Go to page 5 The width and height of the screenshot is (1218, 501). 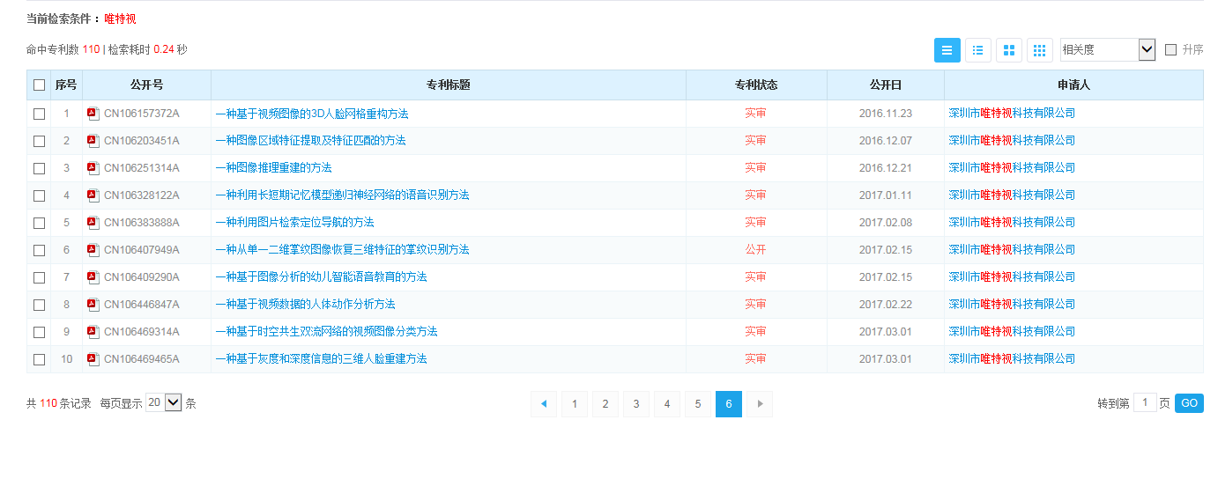(698, 404)
